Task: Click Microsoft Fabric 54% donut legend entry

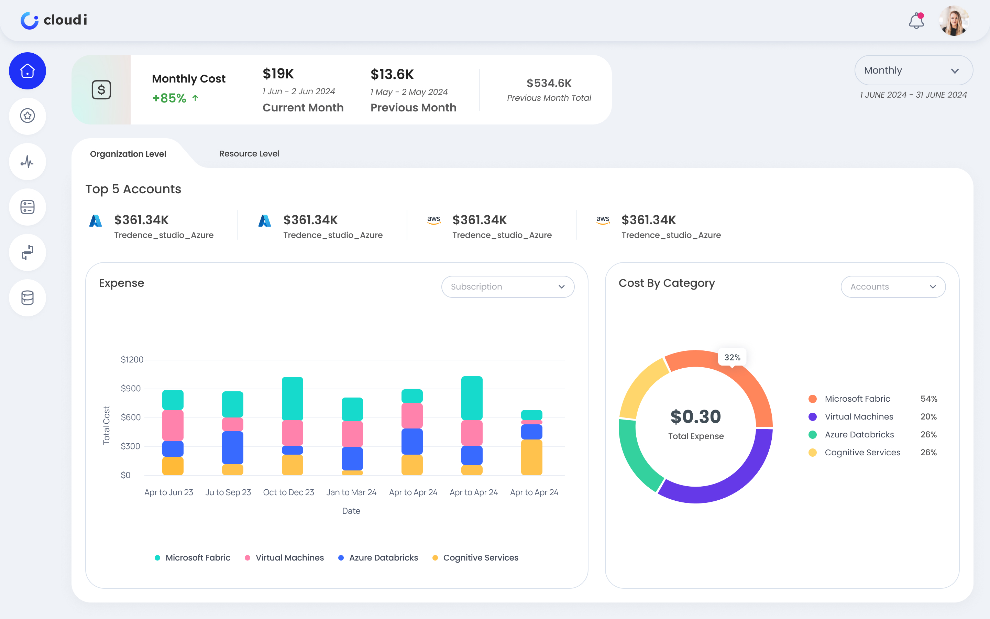Action: [x=872, y=399]
